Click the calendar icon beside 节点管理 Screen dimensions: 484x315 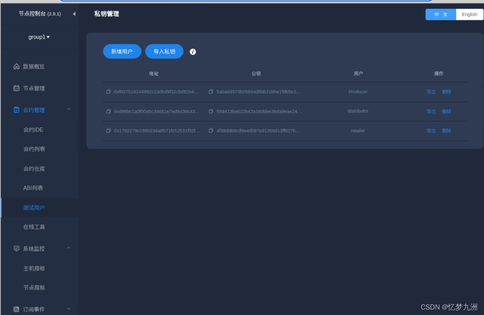point(16,88)
